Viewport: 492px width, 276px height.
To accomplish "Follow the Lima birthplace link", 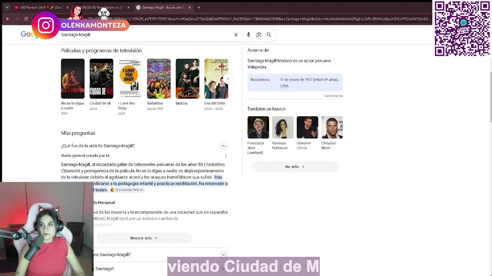I will [284, 85].
